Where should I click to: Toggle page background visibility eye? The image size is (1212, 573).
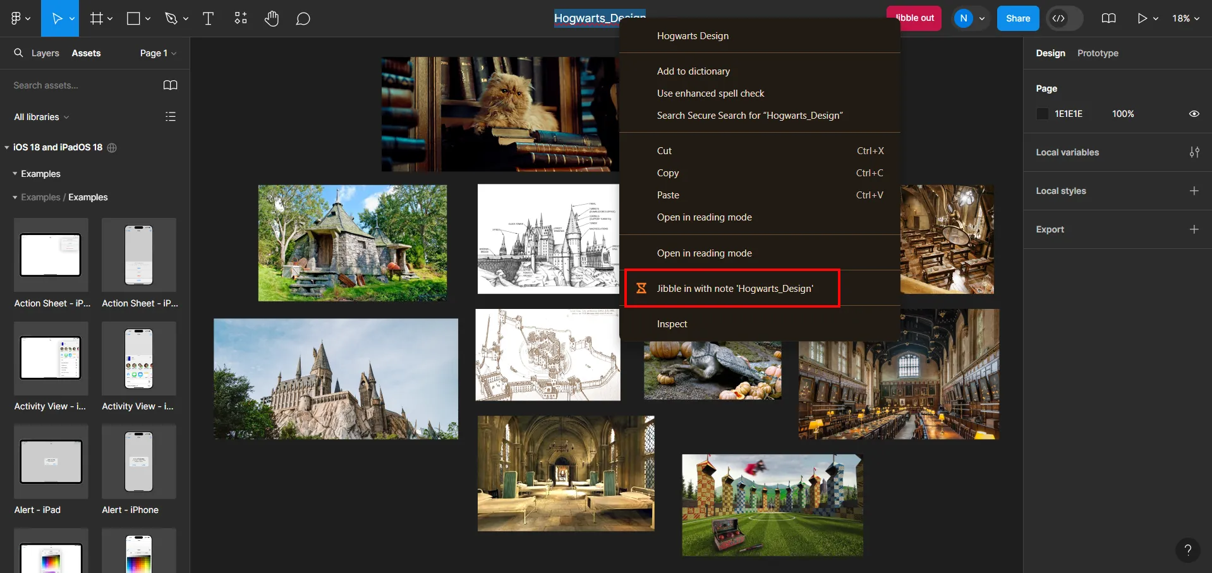[1194, 114]
